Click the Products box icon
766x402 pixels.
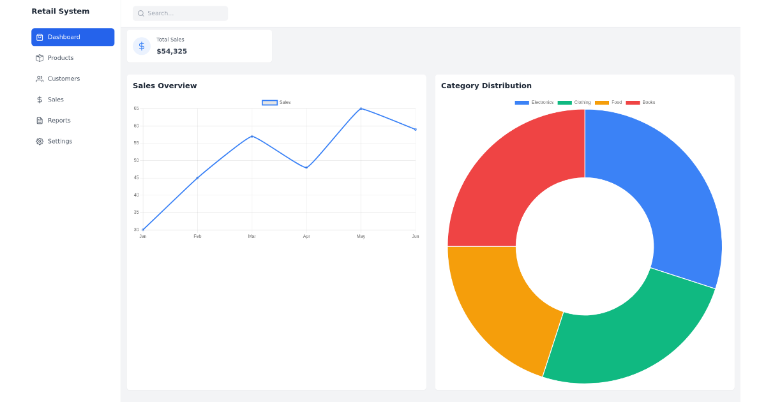[x=40, y=57]
